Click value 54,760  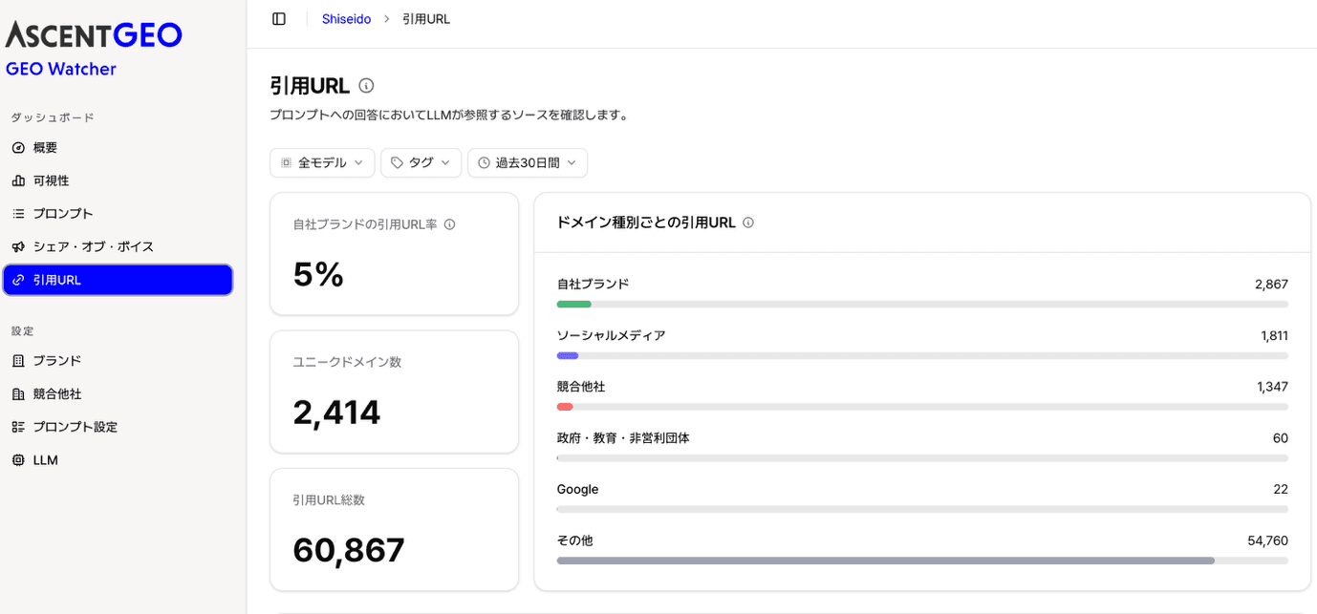1267,540
